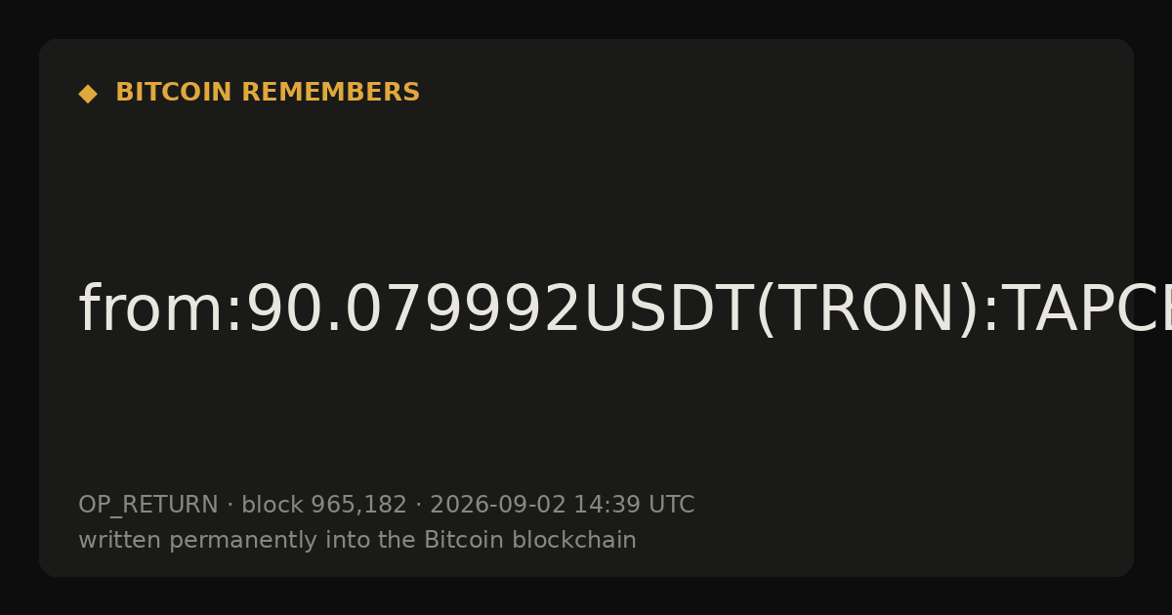Image resolution: width=1172 pixels, height=615 pixels.
Task: Click the OP_RETURN label
Action: tap(148, 506)
